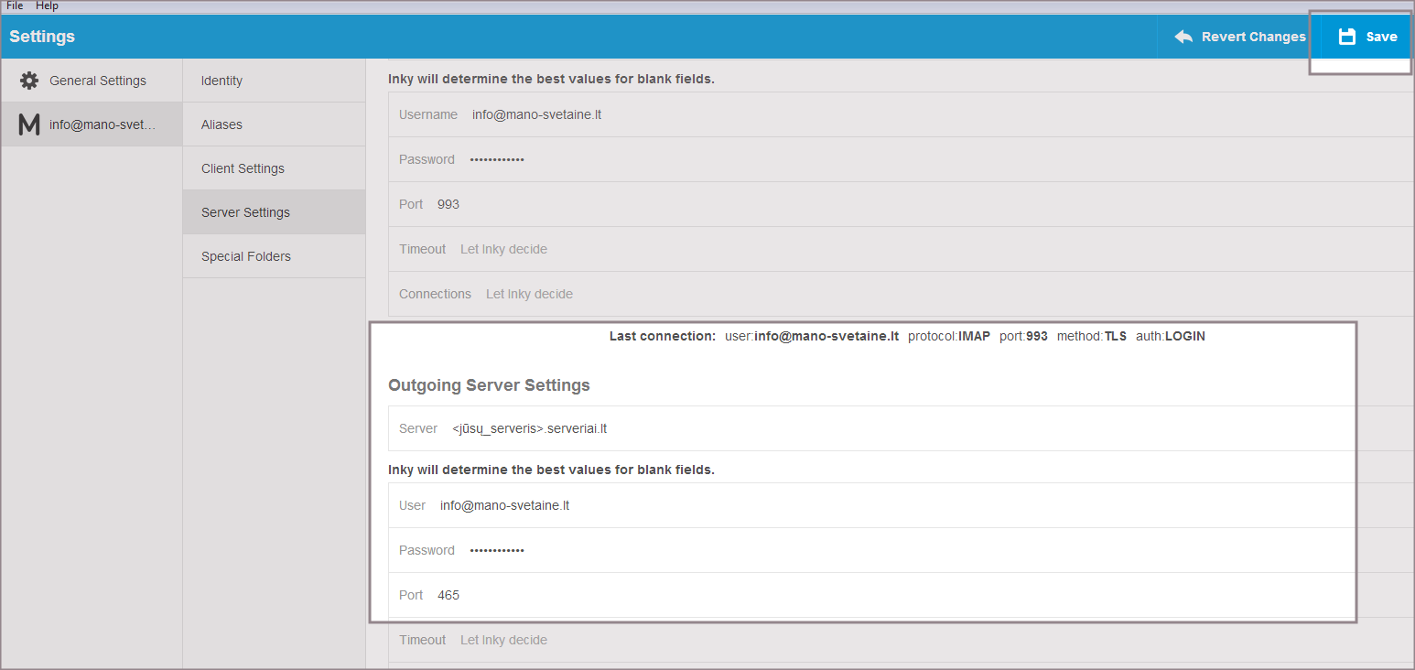1415x670 pixels.
Task: Click the Revert Changes arrow icon
Action: [x=1183, y=37]
